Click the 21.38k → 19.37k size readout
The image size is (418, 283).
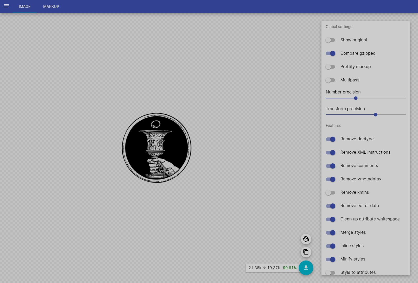pyautogui.click(x=264, y=268)
